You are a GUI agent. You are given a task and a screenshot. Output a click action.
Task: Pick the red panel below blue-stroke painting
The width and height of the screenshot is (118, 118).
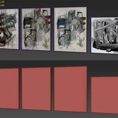[71, 89]
